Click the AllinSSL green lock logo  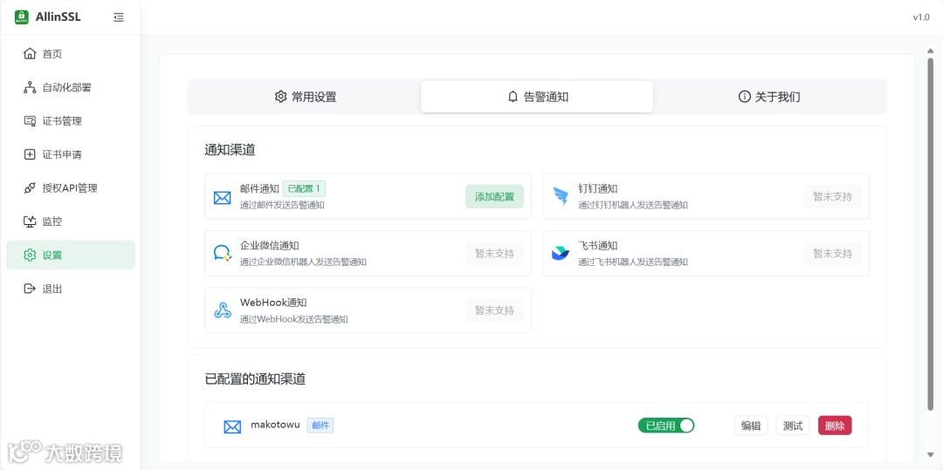(x=22, y=17)
